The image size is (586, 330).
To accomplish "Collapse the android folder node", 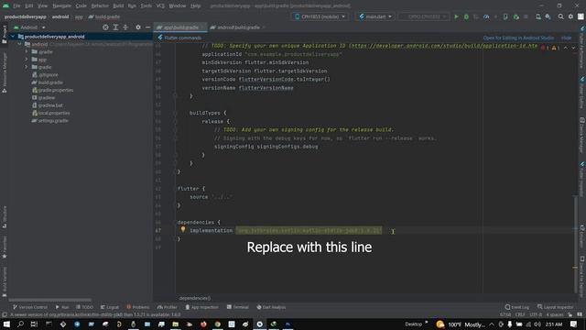I will coord(19,44).
